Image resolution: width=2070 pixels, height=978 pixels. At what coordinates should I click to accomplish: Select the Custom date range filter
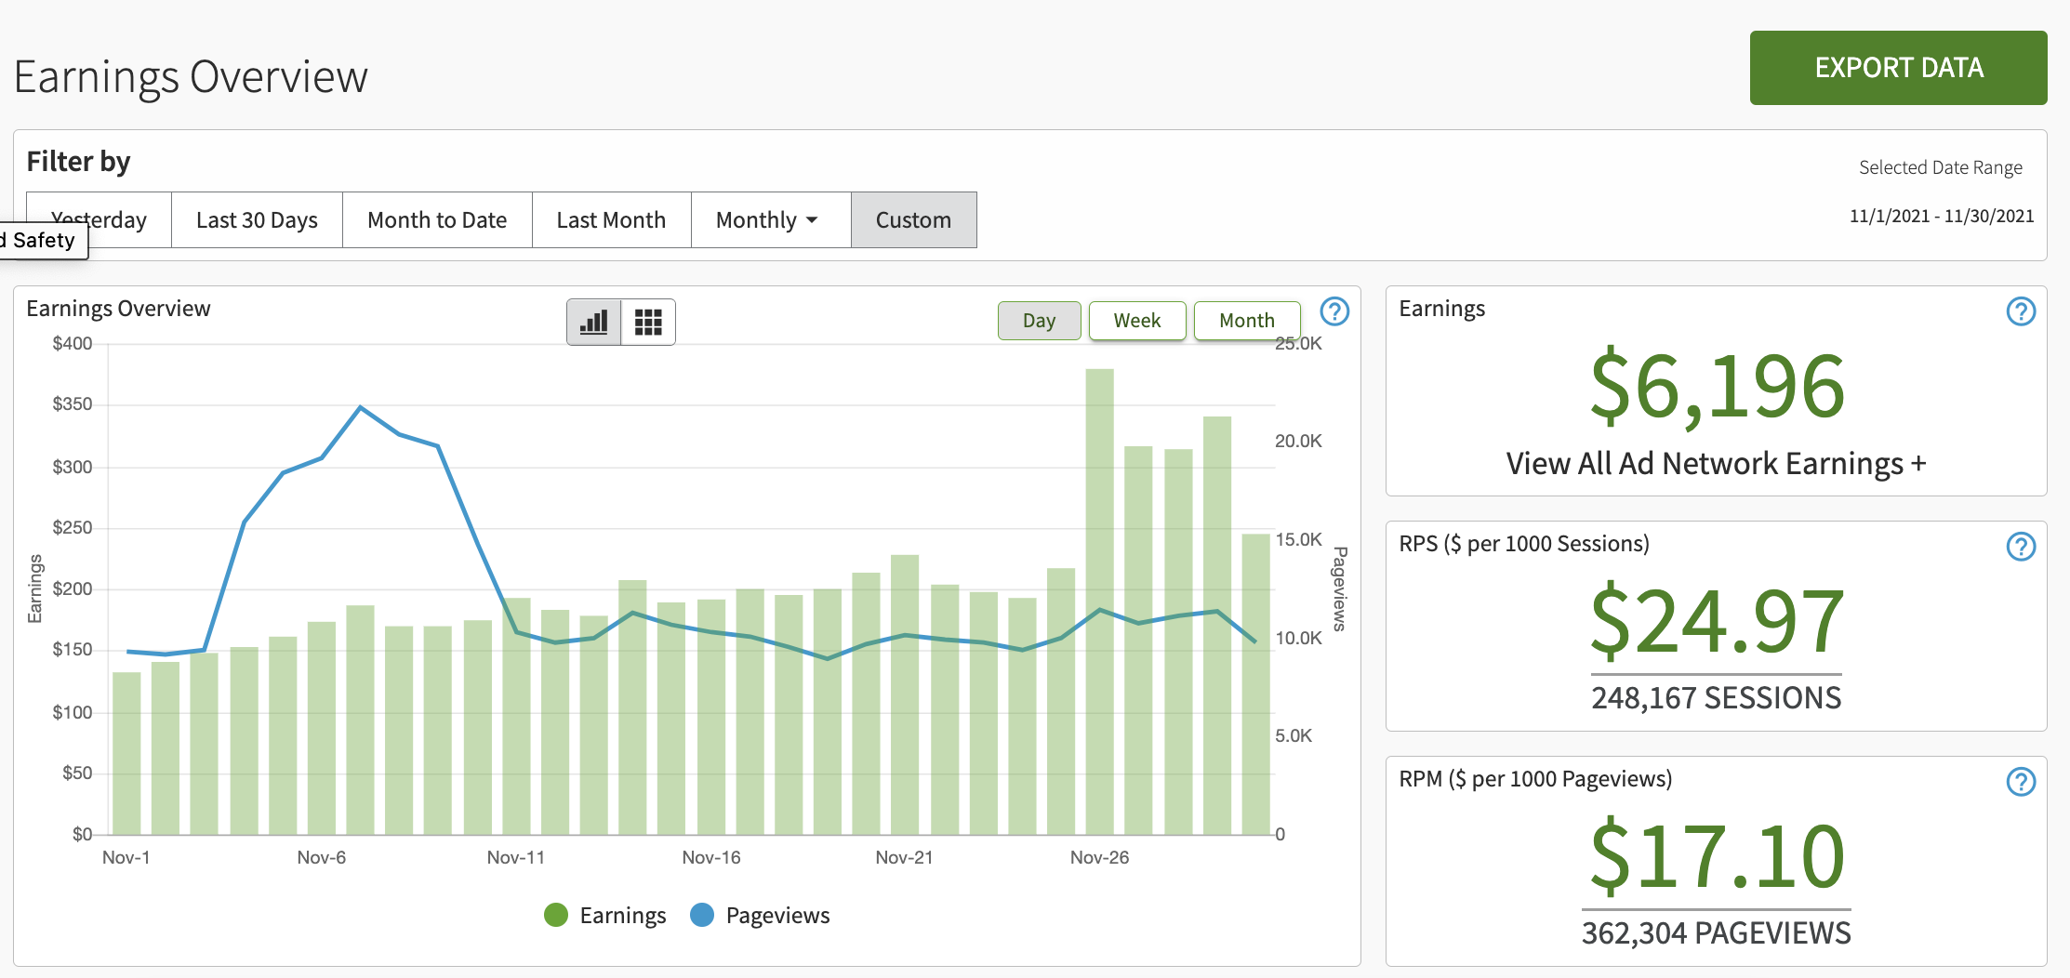pos(913,220)
